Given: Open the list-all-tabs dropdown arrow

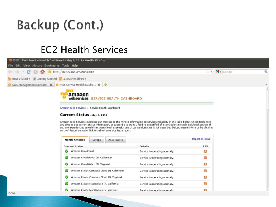Looking at the screenshot, I should [x=266, y=85].
